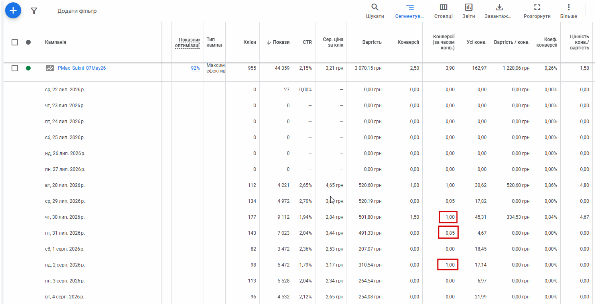Click the 2,70% CTR value

click(x=305, y=201)
